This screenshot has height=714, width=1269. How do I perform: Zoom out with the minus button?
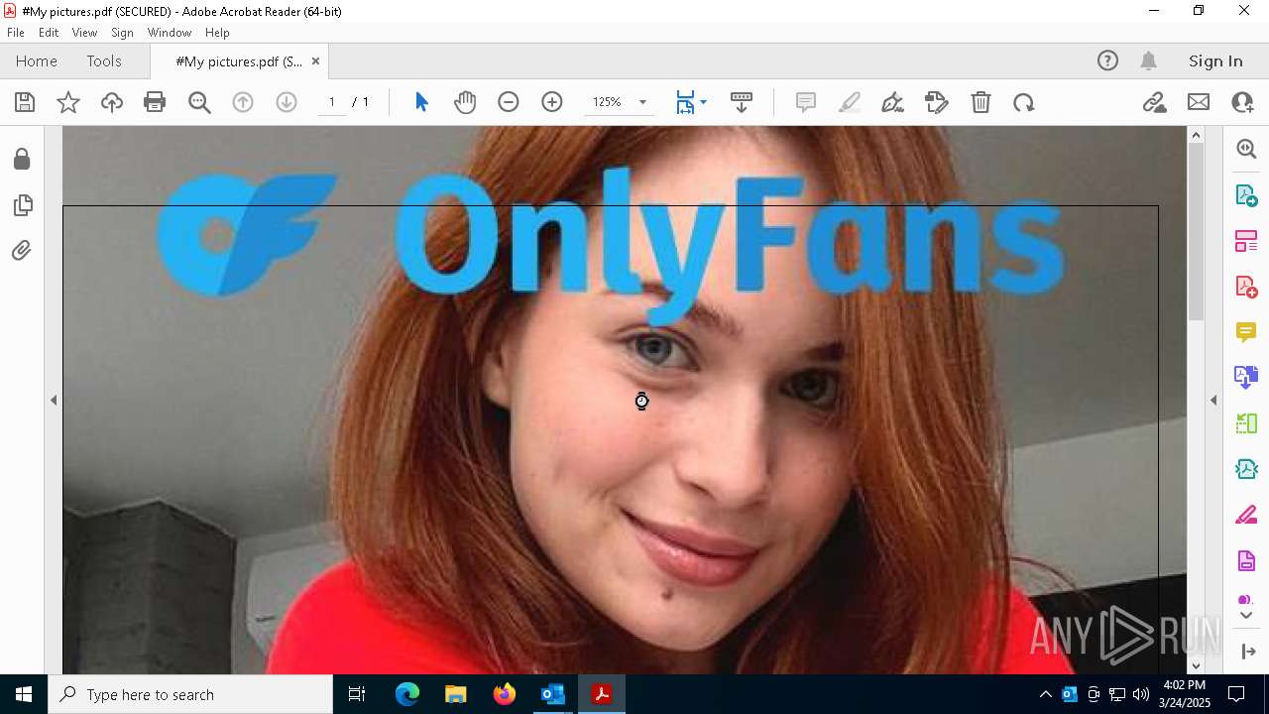tap(509, 102)
